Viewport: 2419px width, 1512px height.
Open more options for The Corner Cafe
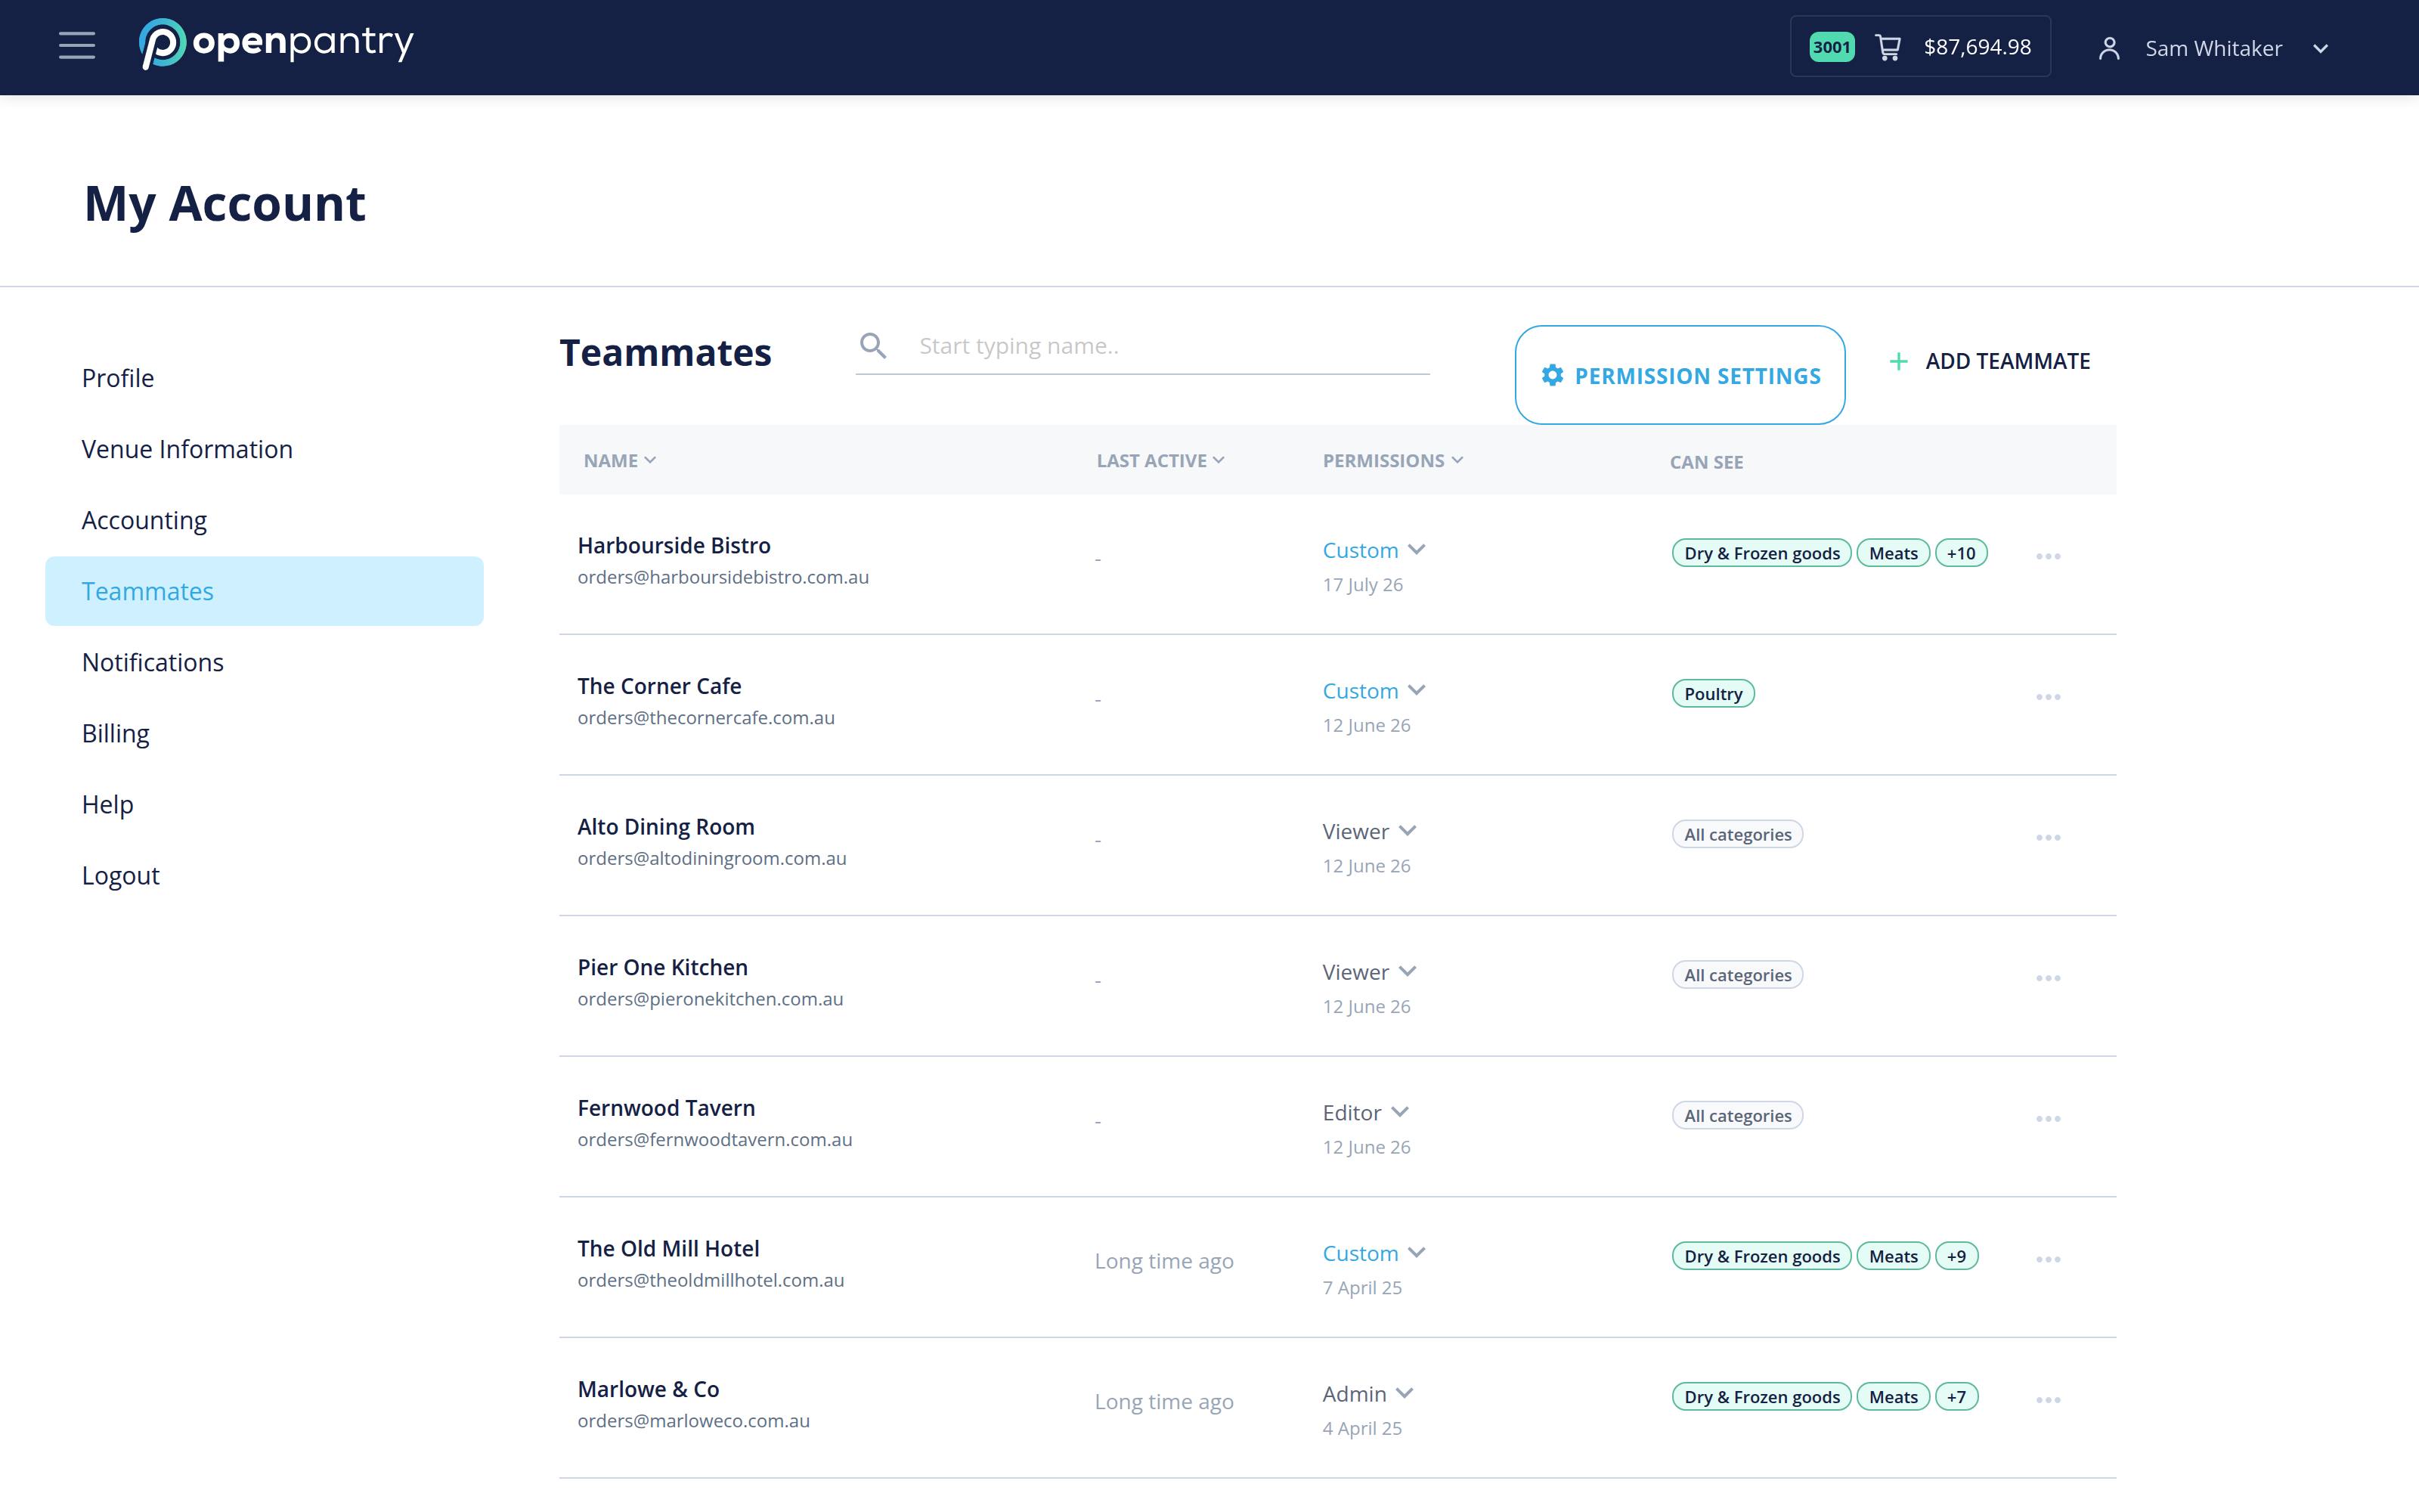(x=2048, y=697)
